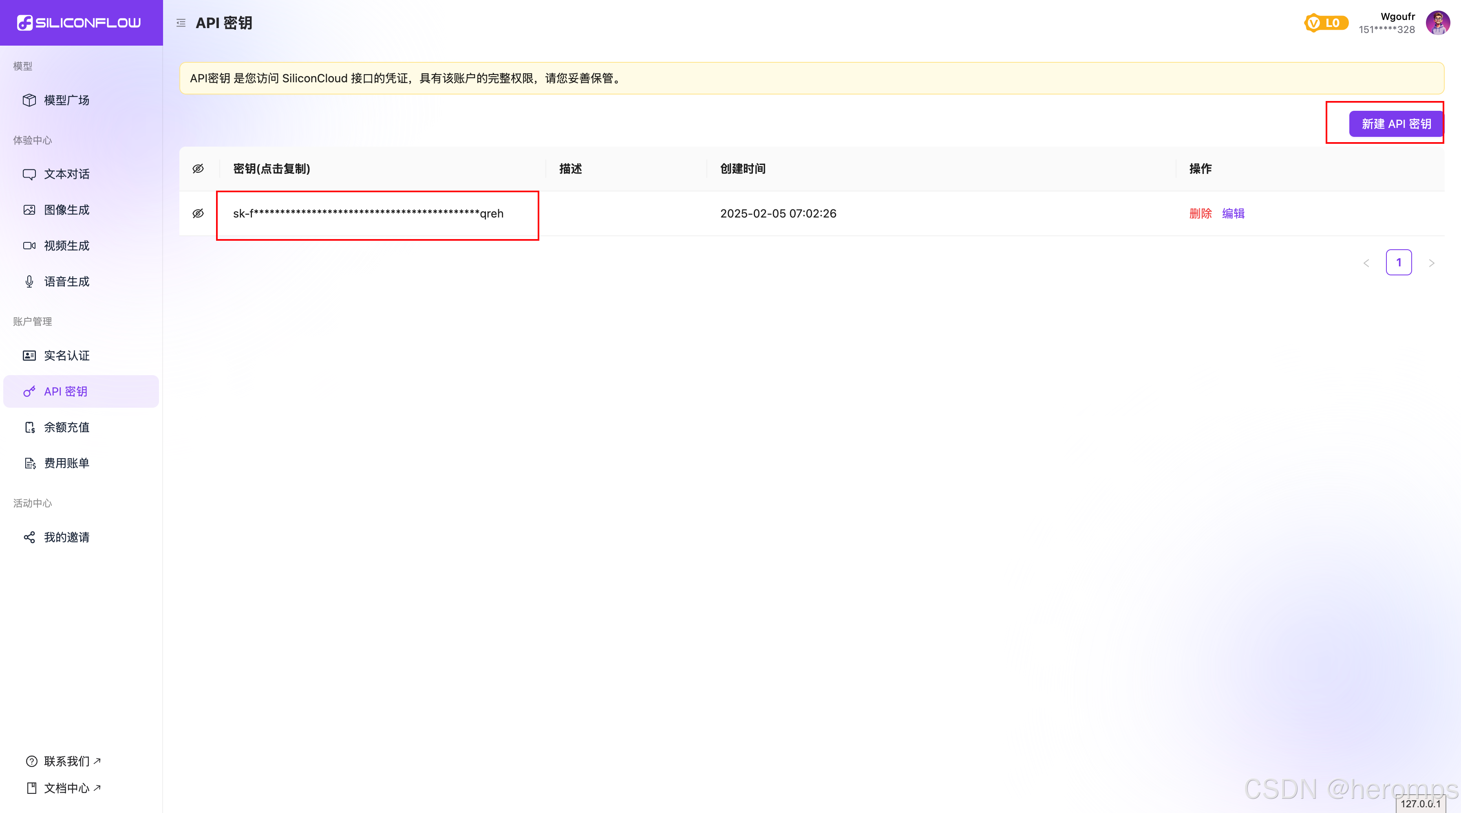Open 余额充值 recharge icon
The image size is (1461, 813).
coord(29,427)
